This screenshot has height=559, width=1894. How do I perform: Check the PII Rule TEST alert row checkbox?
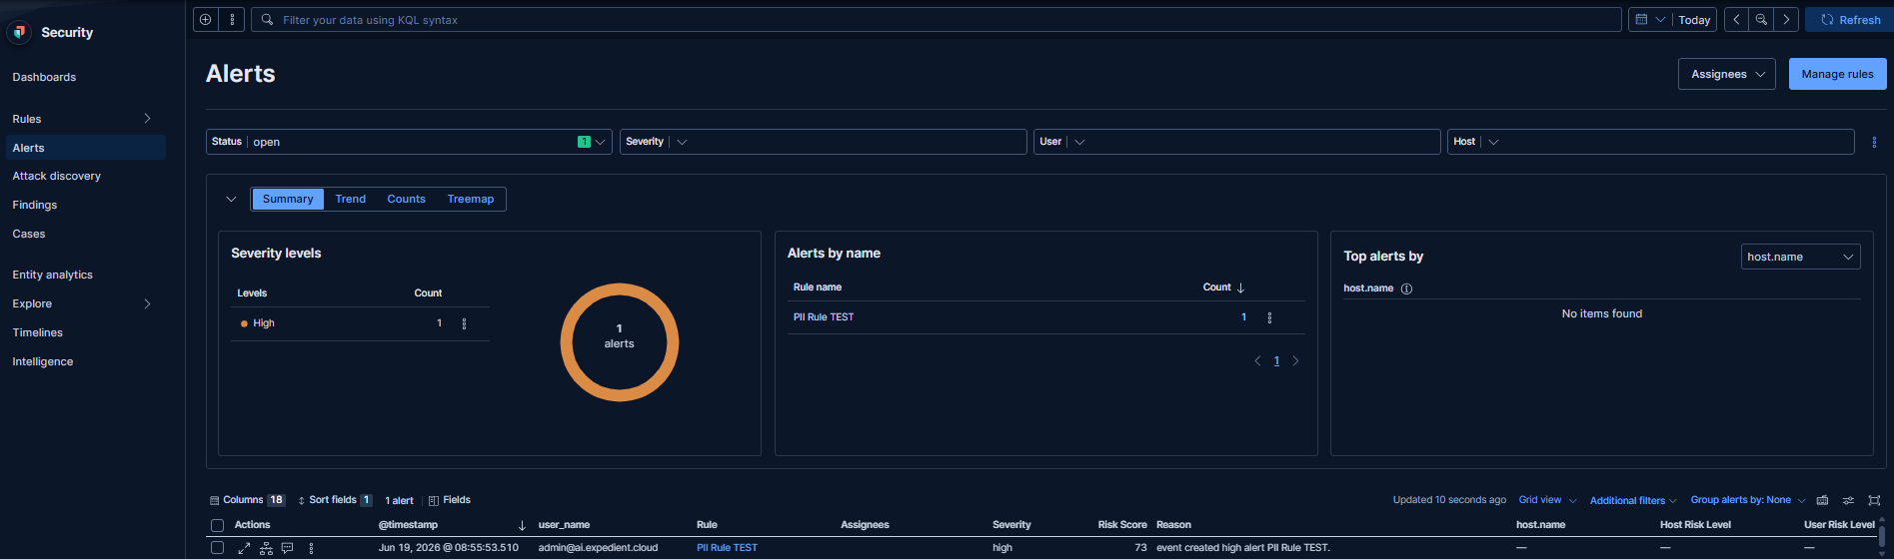217,548
